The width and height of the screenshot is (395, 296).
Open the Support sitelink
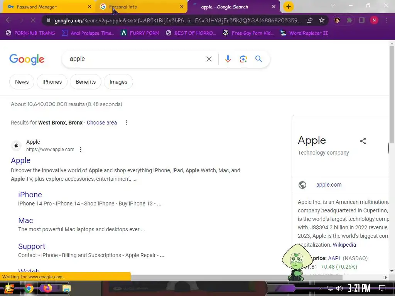(x=32, y=246)
